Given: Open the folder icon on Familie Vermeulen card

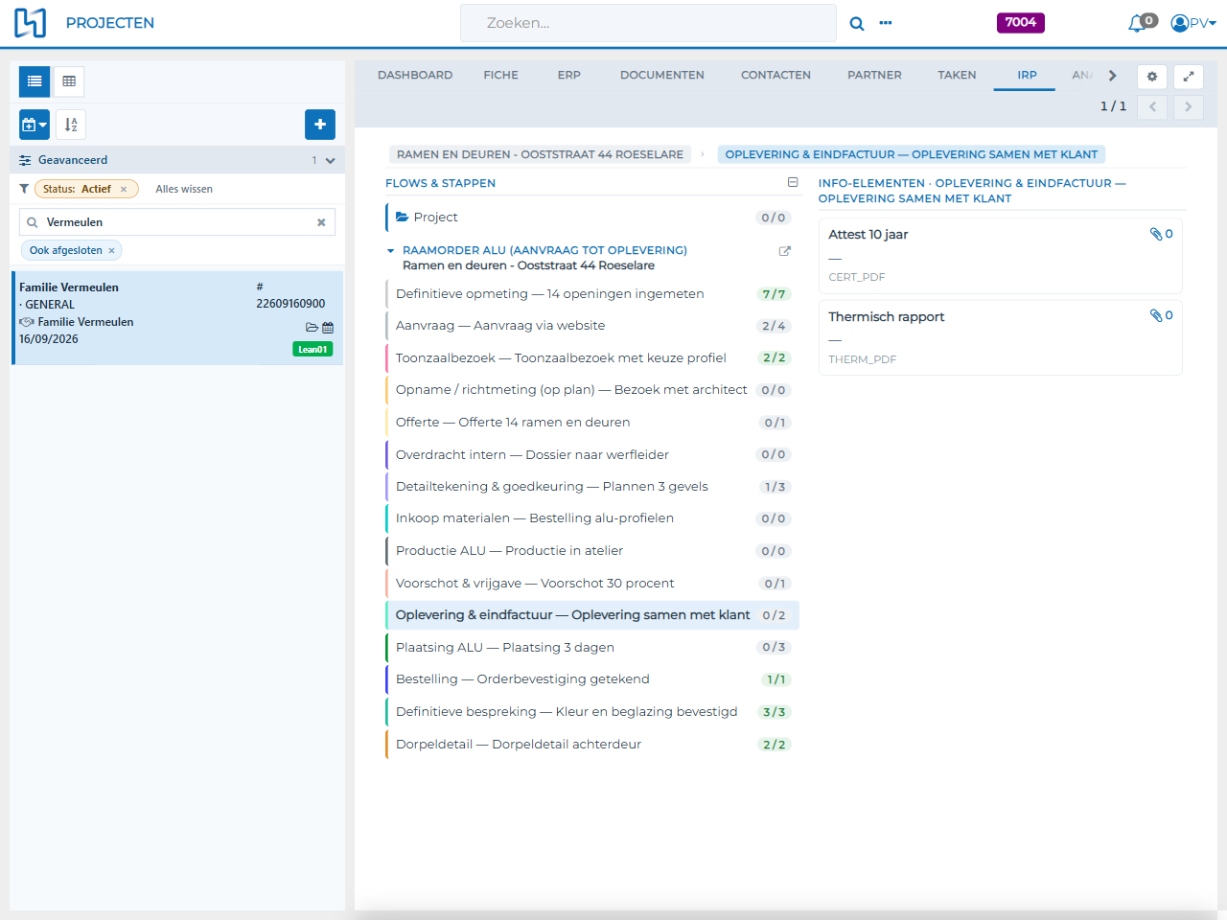Looking at the screenshot, I should [312, 328].
